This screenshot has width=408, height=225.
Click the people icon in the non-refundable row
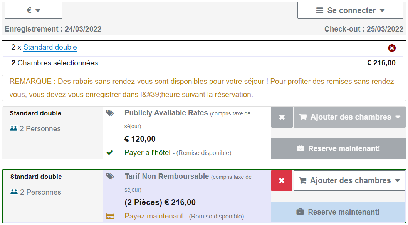tap(14, 192)
